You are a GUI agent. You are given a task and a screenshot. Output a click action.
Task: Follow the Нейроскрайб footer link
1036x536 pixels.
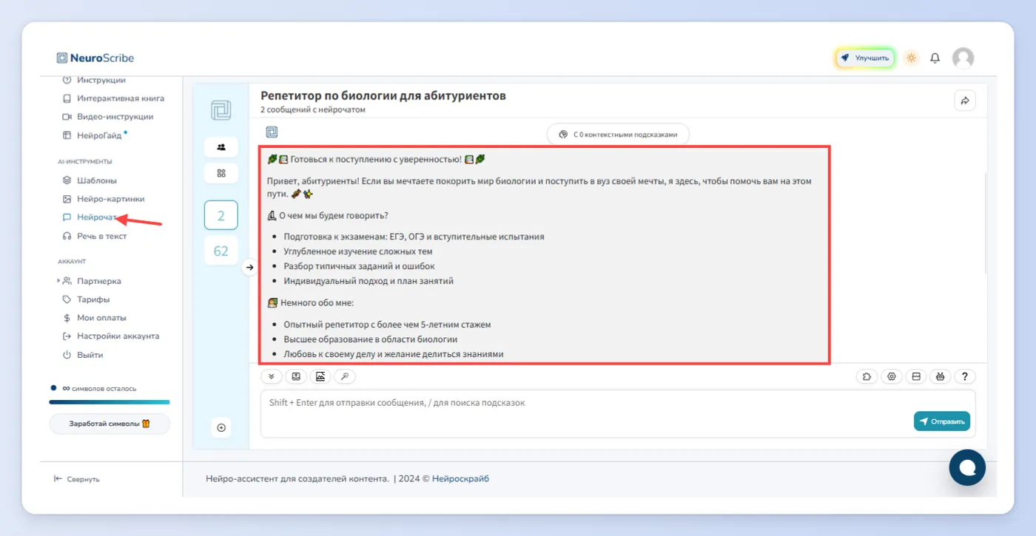point(460,478)
